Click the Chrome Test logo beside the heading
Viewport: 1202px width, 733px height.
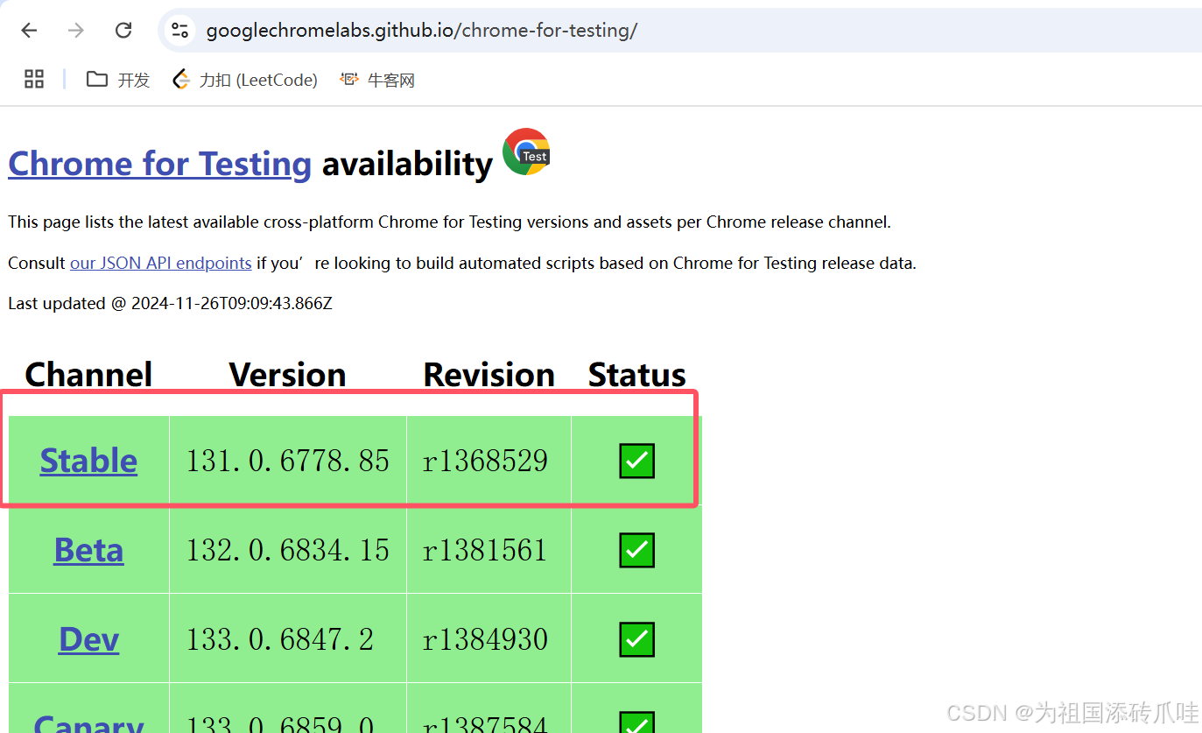click(x=526, y=152)
